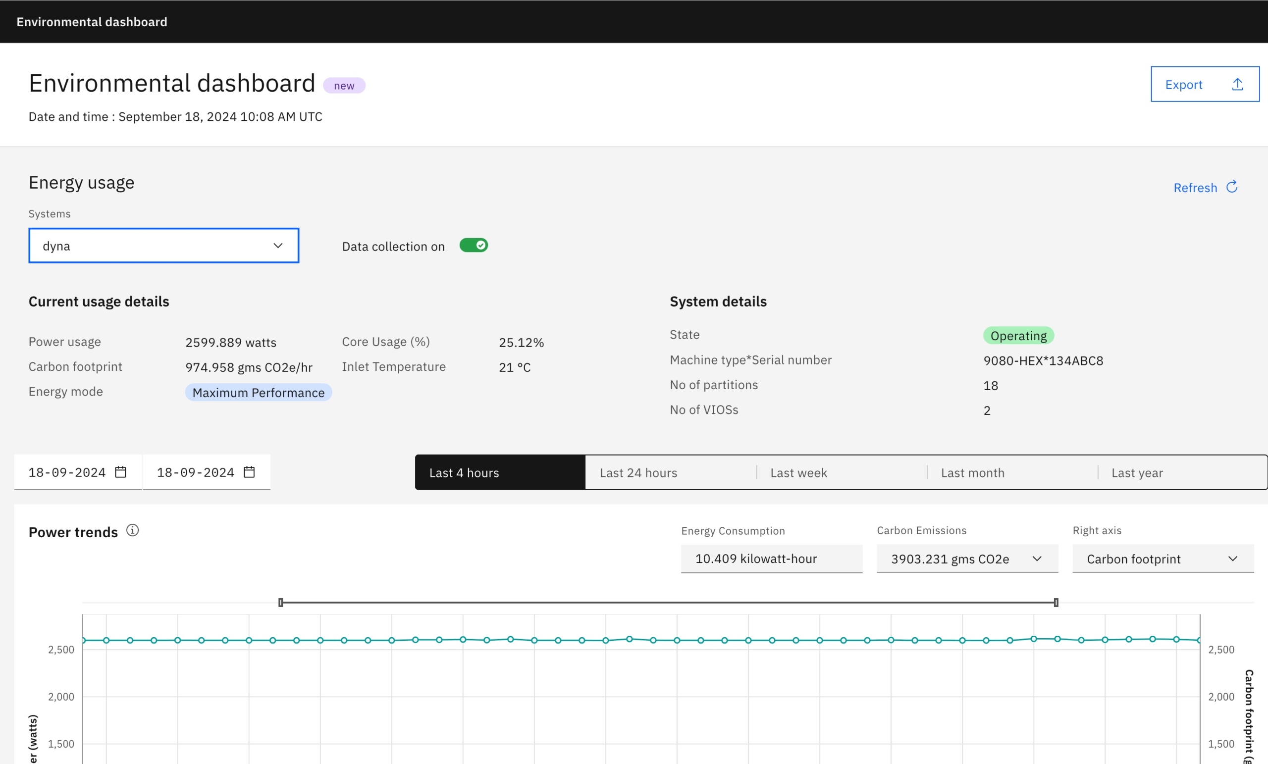The image size is (1268, 764).
Task: Click the Export button
Action: 1205,84
